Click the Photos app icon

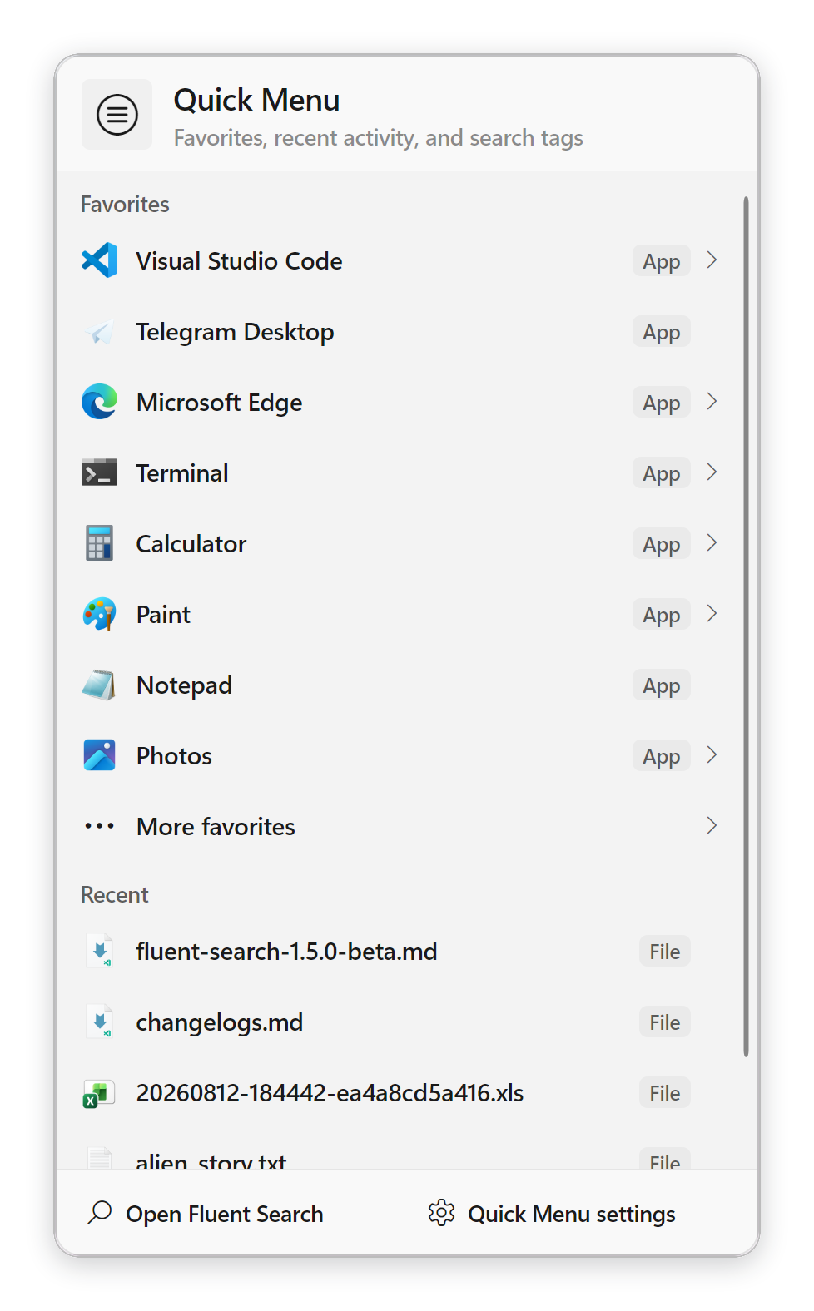pyautogui.click(x=100, y=755)
